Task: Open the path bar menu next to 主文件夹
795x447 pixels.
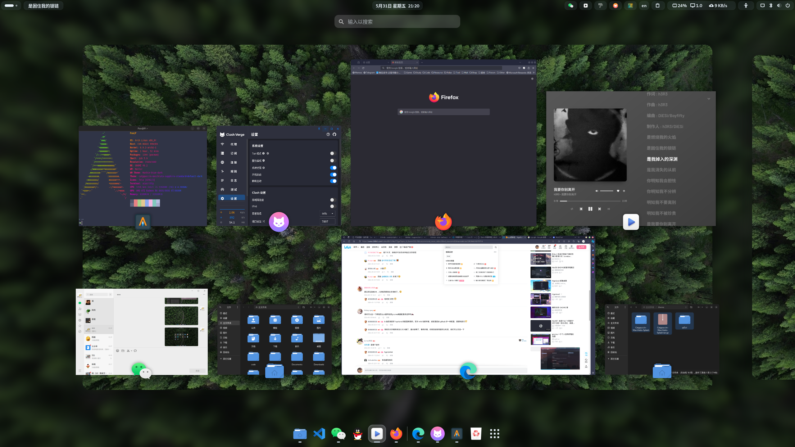Action: point(298,307)
